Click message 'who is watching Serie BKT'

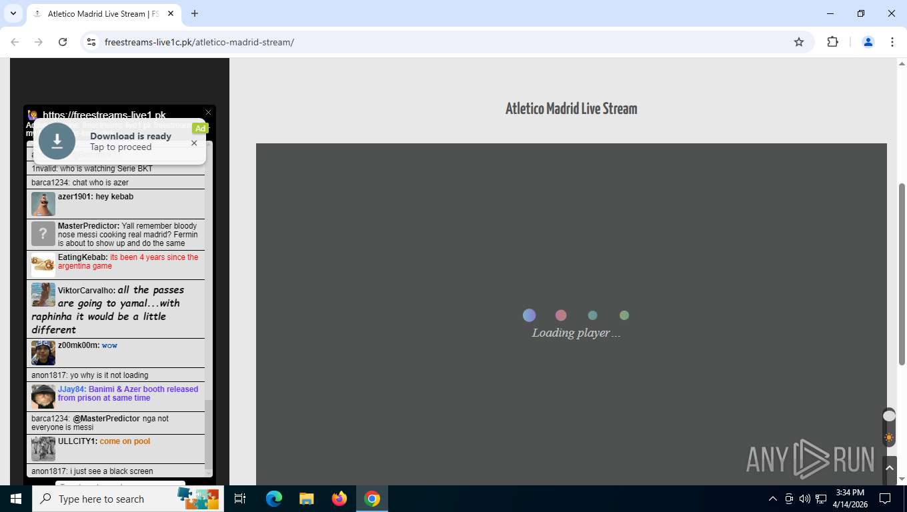coord(106,169)
